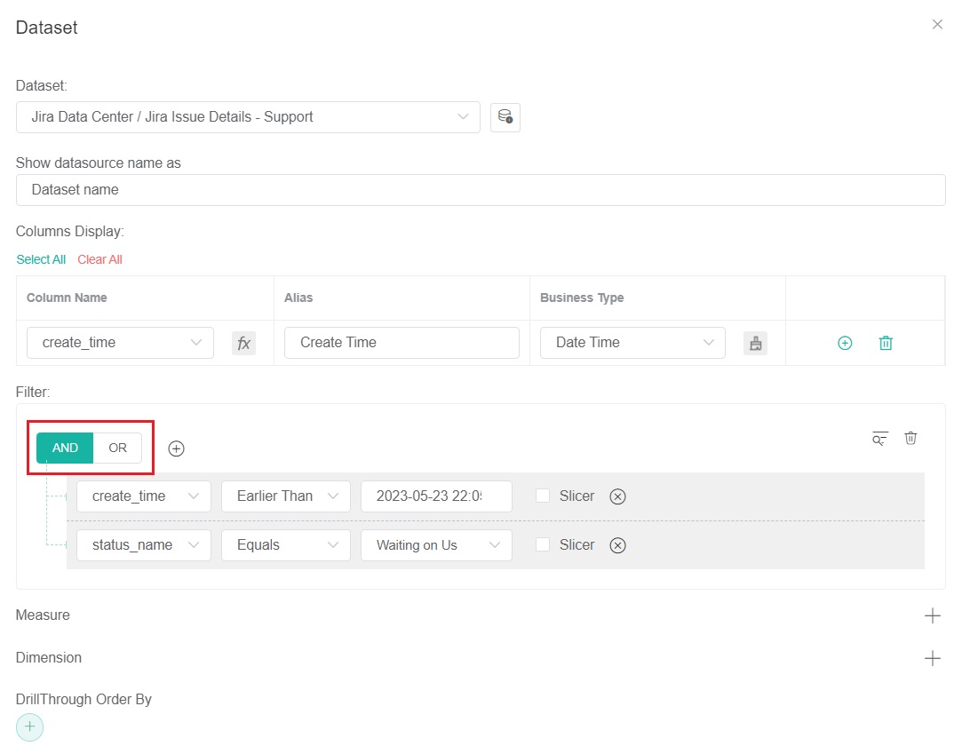
Task: Open the Earlier Than operator dropdown
Action: pos(285,496)
